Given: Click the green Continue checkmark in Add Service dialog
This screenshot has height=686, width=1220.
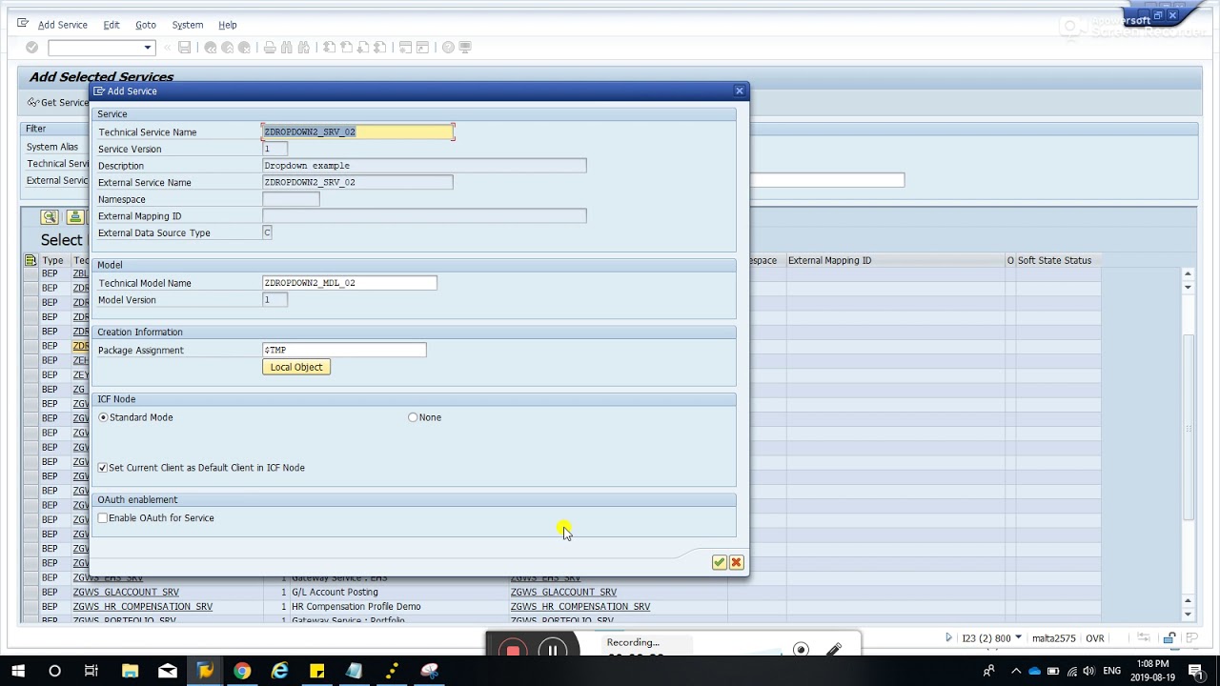Looking at the screenshot, I should (x=719, y=563).
